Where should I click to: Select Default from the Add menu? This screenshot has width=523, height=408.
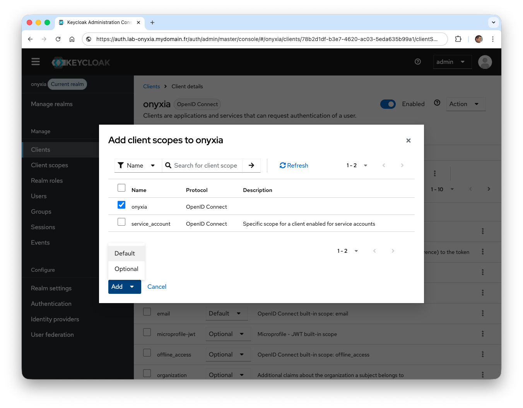point(125,254)
